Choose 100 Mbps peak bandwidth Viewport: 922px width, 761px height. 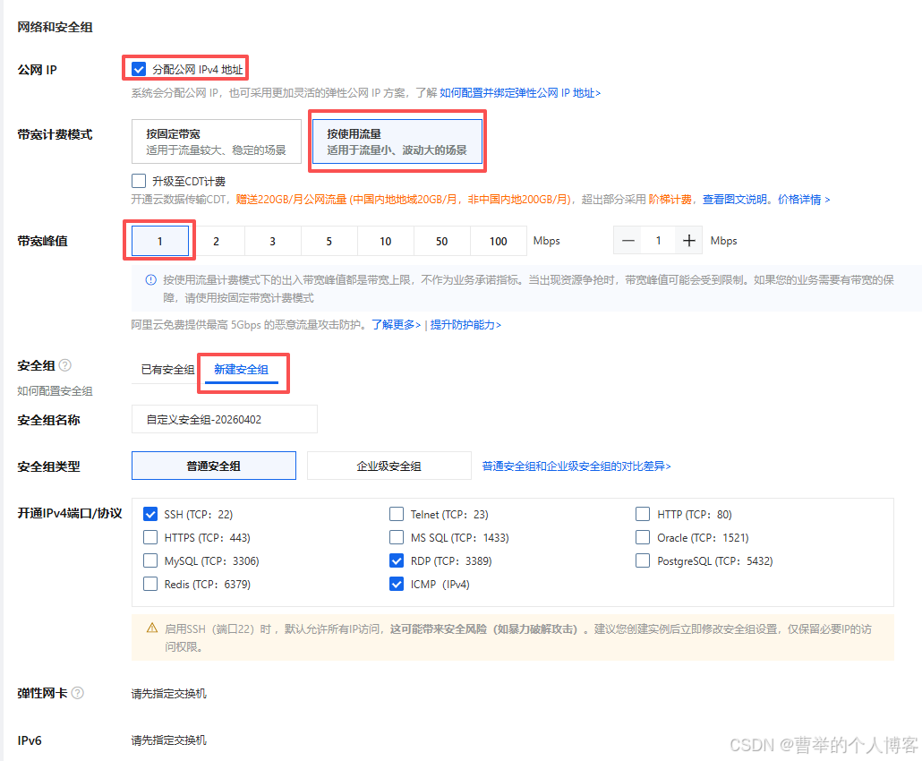tap(499, 241)
